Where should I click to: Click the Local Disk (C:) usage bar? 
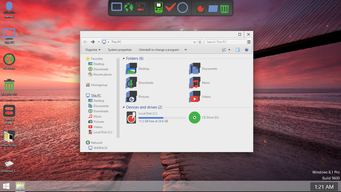(162, 118)
